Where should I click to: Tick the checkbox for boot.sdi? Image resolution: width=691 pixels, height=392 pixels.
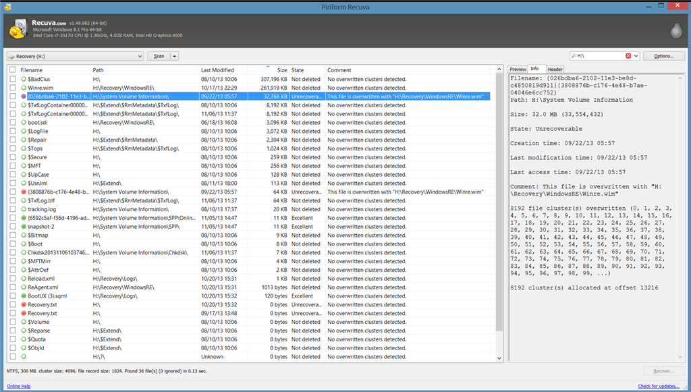(12, 122)
